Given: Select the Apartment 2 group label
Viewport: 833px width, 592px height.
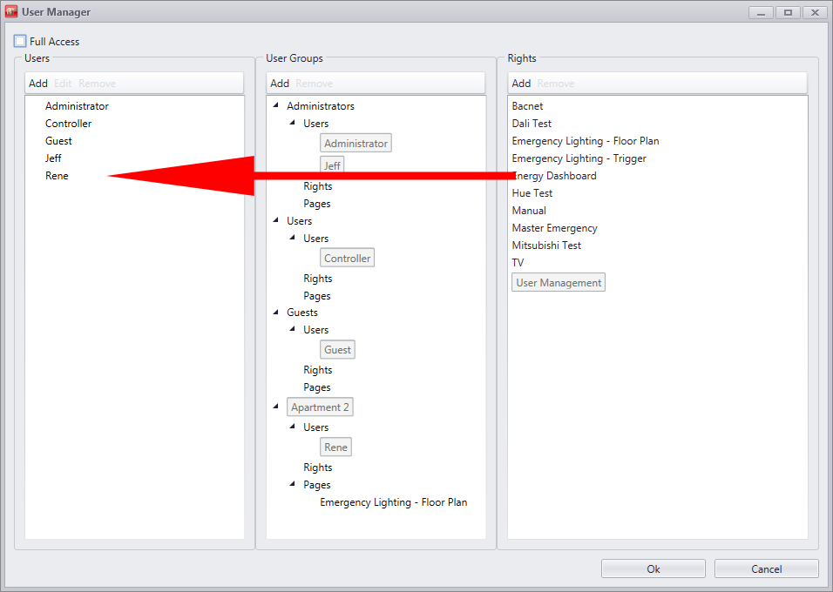Looking at the screenshot, I should (x=320, y=407).
